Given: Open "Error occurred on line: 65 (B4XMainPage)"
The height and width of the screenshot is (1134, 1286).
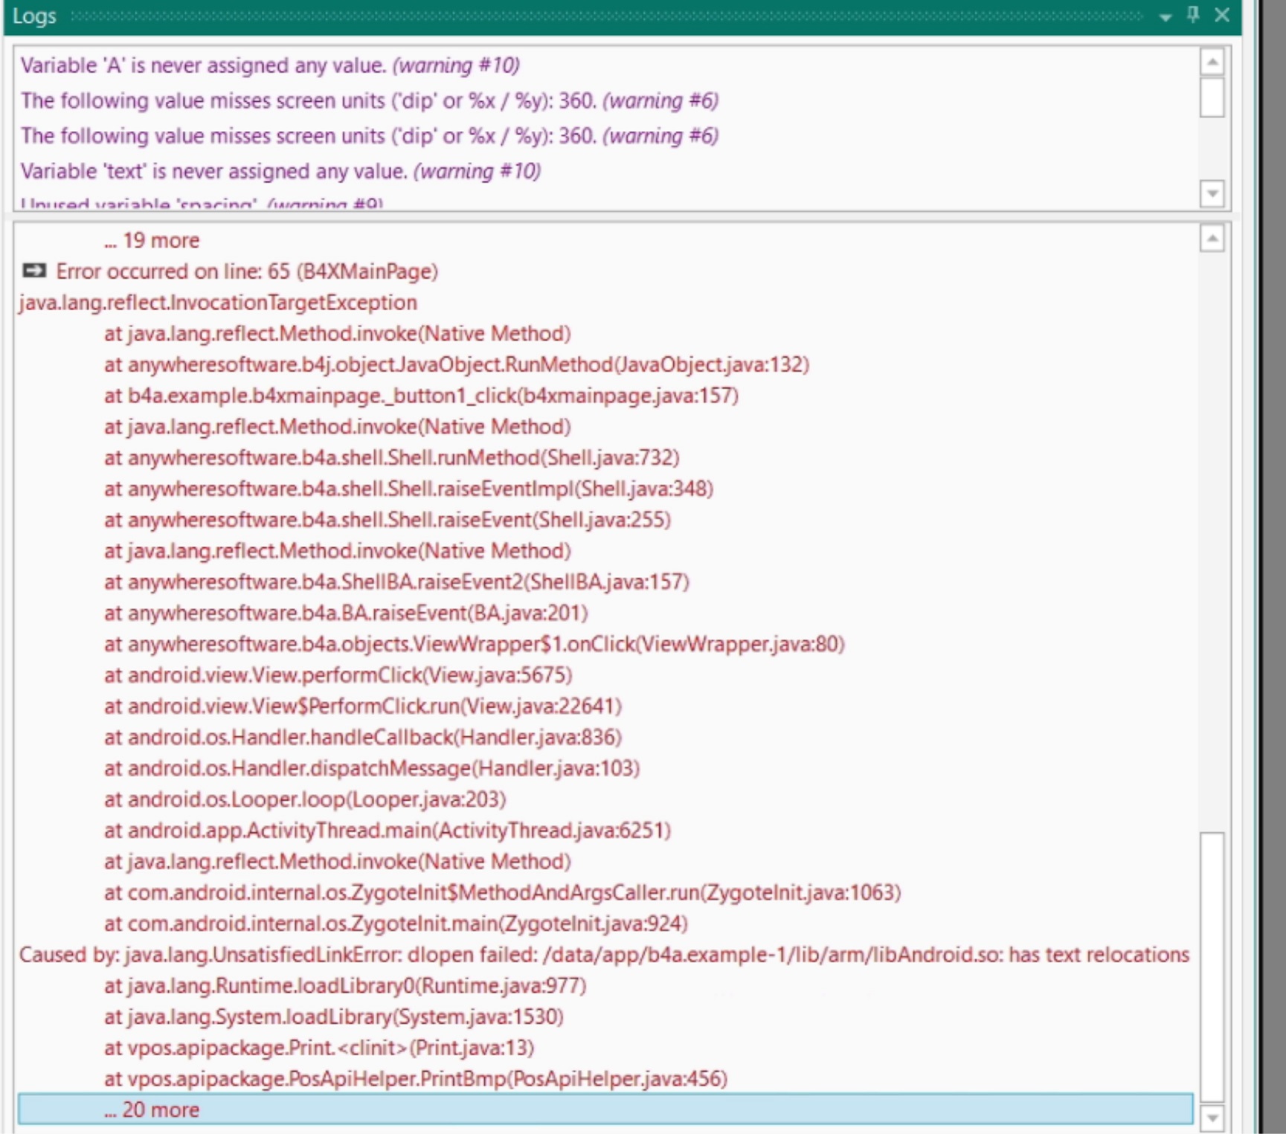Looking at the screenshot, I should (247, 271).
